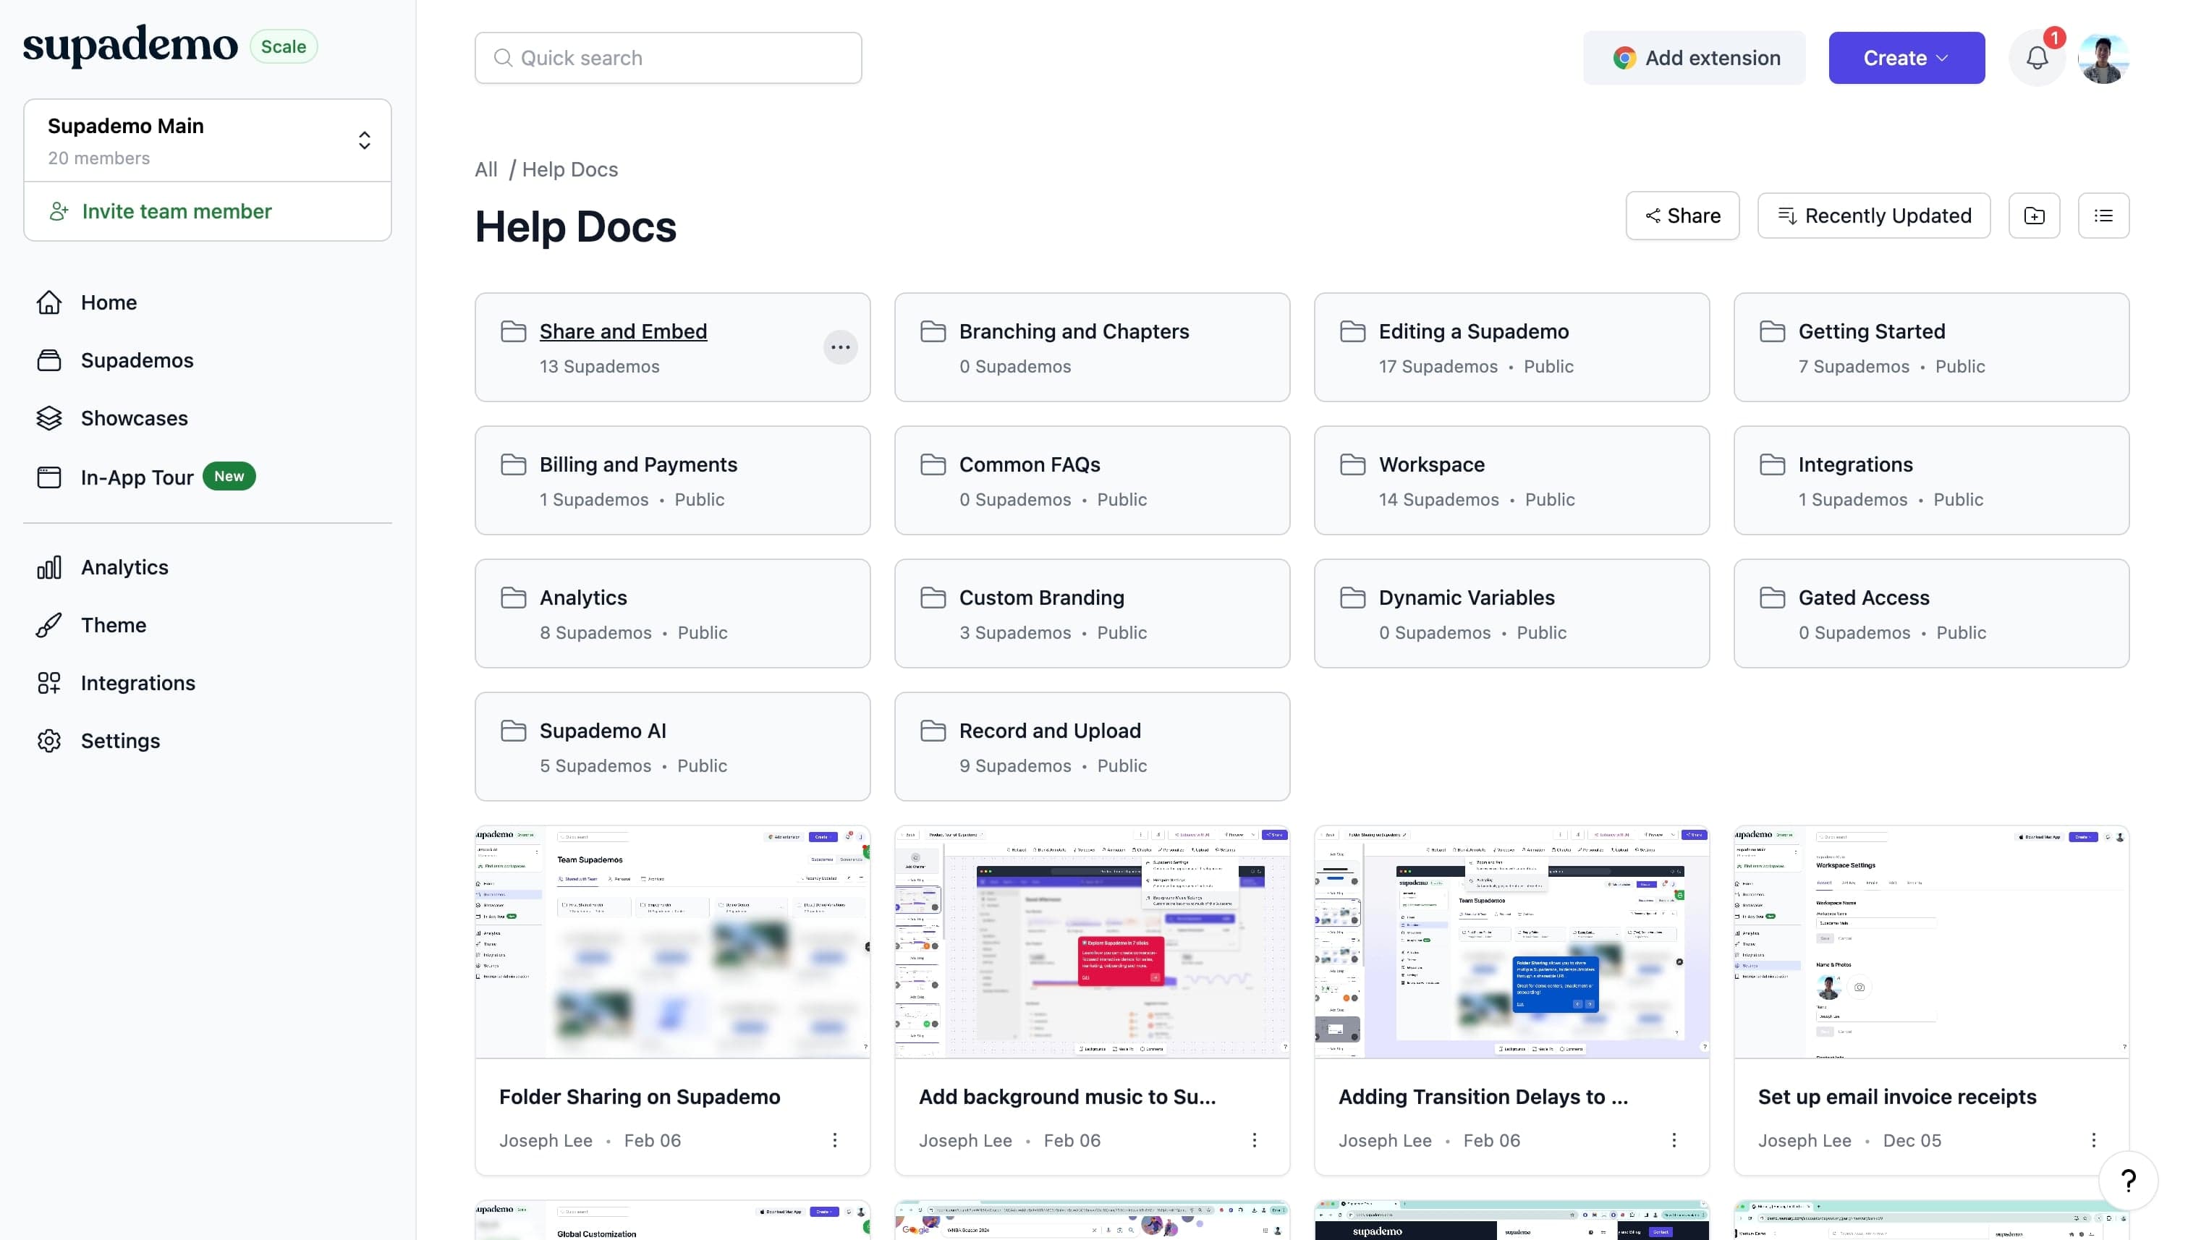Open the Dynamic Variables folder
The width and height of the screenshot is (2188, 1240).
tap(1511, 613)
